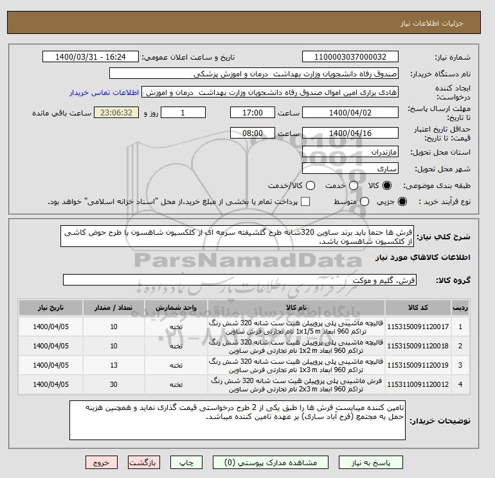Image resolution: width=495 pixels, height=478 pixels.
Task: Select the جزیی purchase type radio
Action: [x=402, y=201]
